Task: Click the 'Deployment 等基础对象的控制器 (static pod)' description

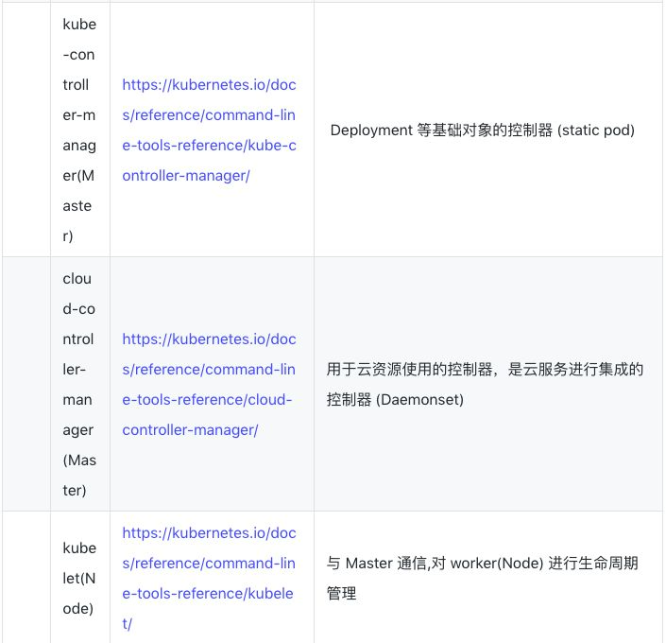Action: click(482, 130)
